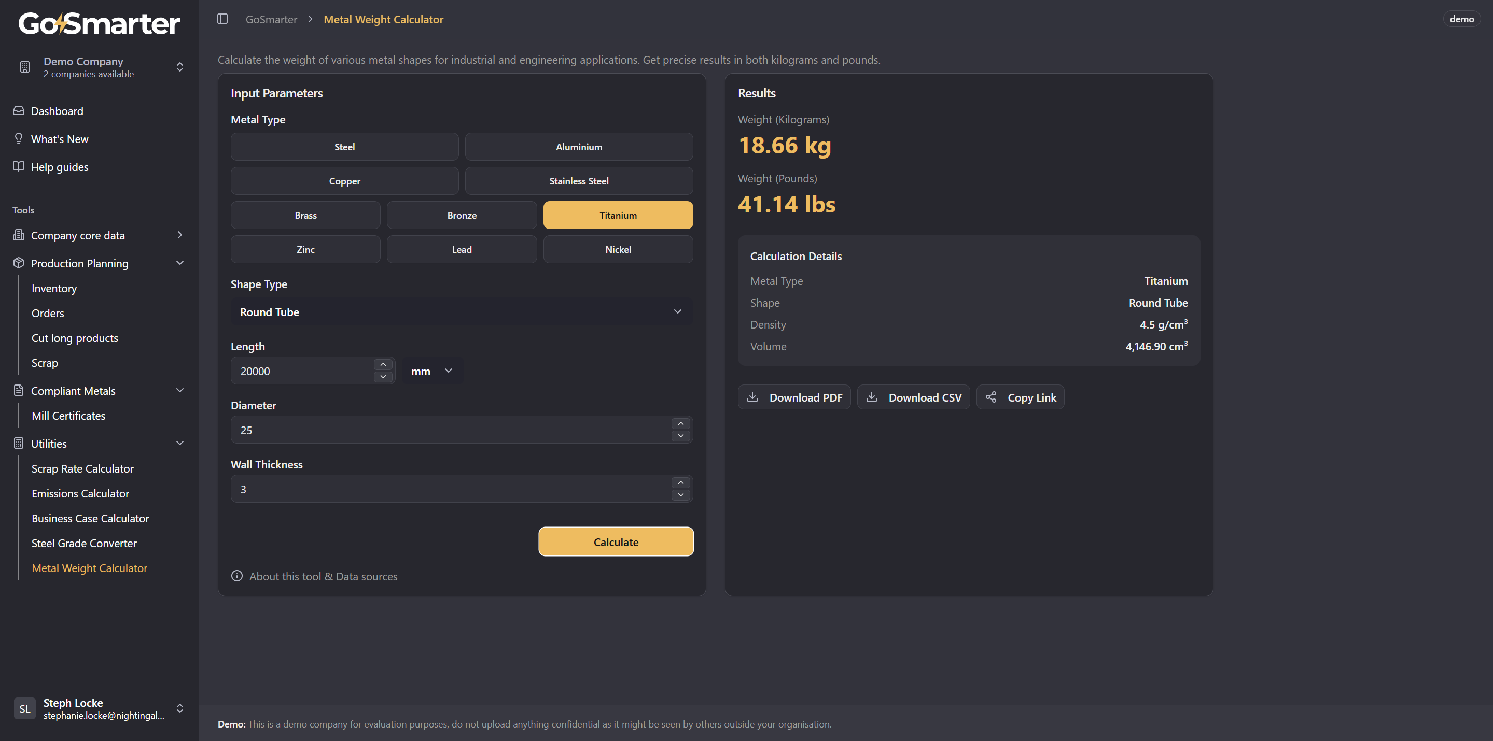Click the info icon beside About this tool
This screenshot has height=741, width=1493.
(x=237, y=576)
